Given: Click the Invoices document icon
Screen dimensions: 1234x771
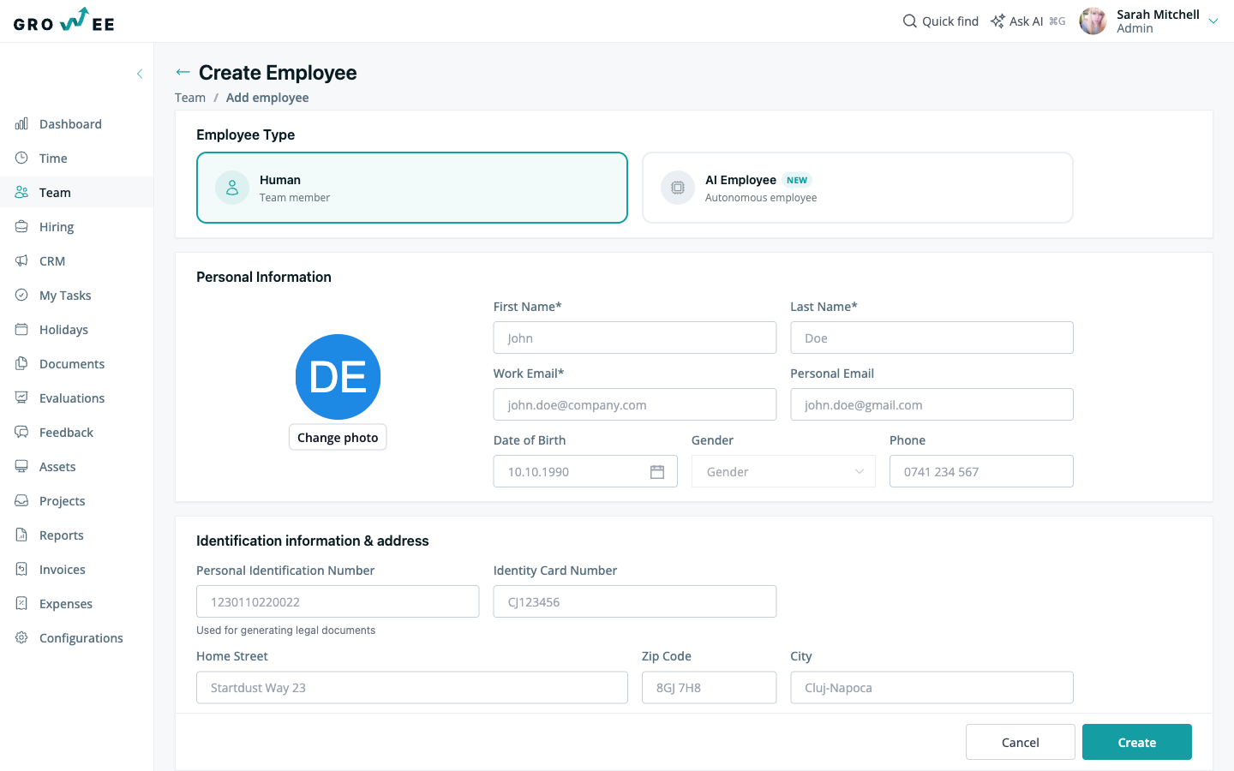Looking at the screenshot, I should click(x=21, y=570).
